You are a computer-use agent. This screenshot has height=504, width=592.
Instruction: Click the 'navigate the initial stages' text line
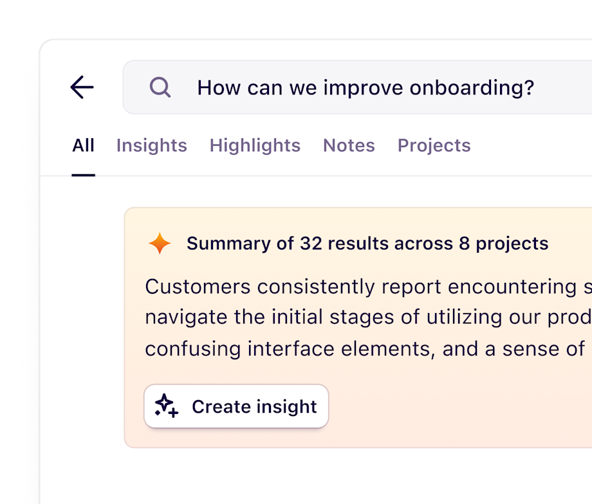tap(368, 318)
